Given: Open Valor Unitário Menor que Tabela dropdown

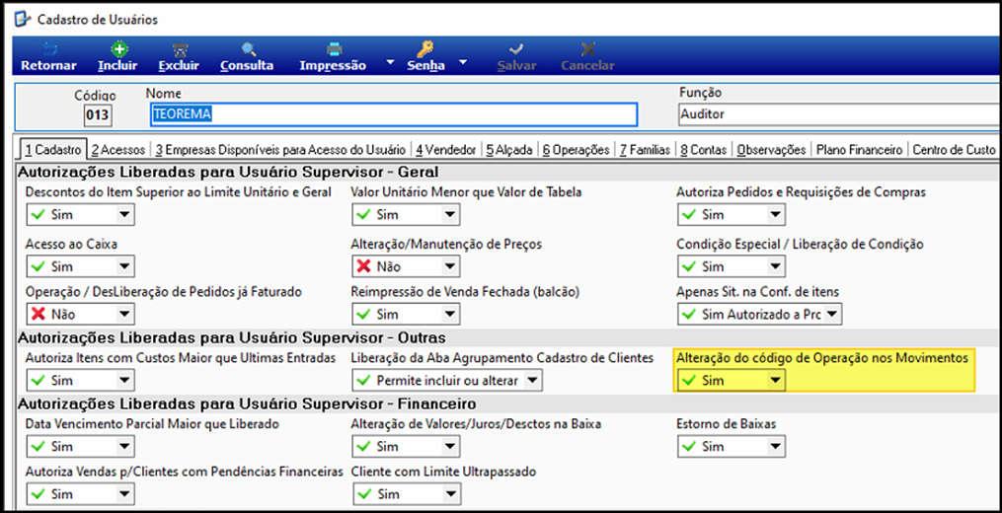Looking at the screenshot, I should click(x=450, y=215).
